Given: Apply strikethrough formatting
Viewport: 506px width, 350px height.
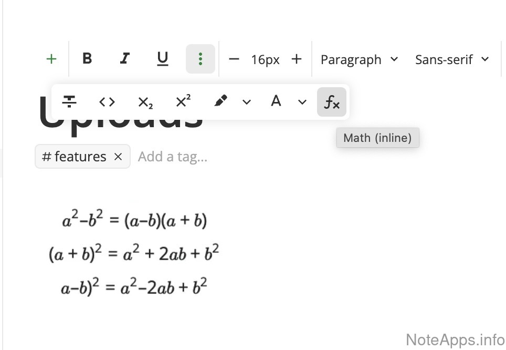Looking at the screenshot, I should point(69,101).
